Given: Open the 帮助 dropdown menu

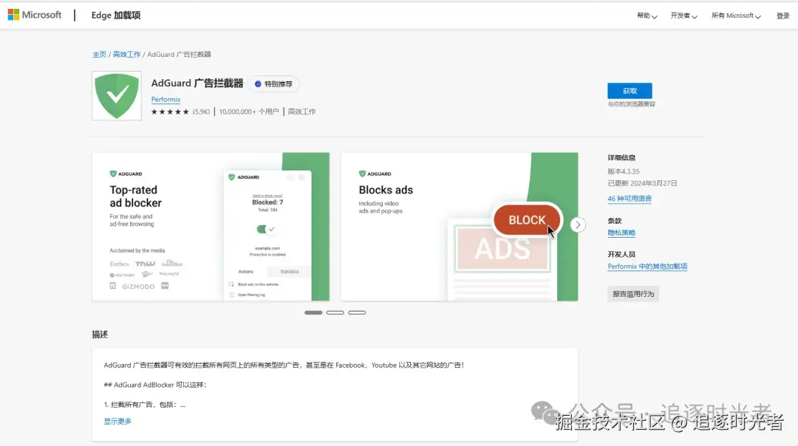Looking at the screenshot, I should (645, 14).
